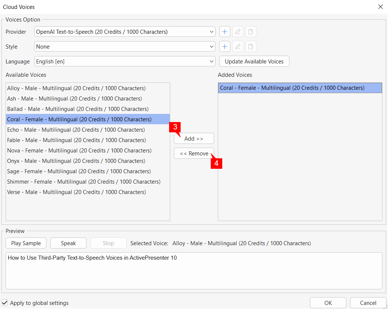Click the delete provider trash icon
The height and width of the screenshot is (309, 388).
click(x=251, y=32)
